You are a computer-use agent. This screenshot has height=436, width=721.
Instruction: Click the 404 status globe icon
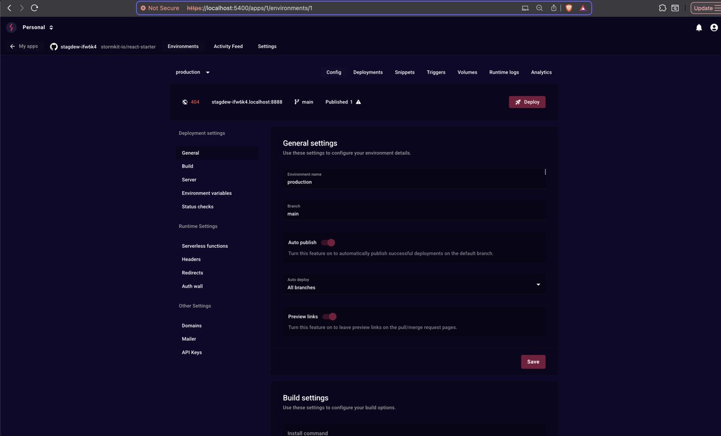pos(185,102)
